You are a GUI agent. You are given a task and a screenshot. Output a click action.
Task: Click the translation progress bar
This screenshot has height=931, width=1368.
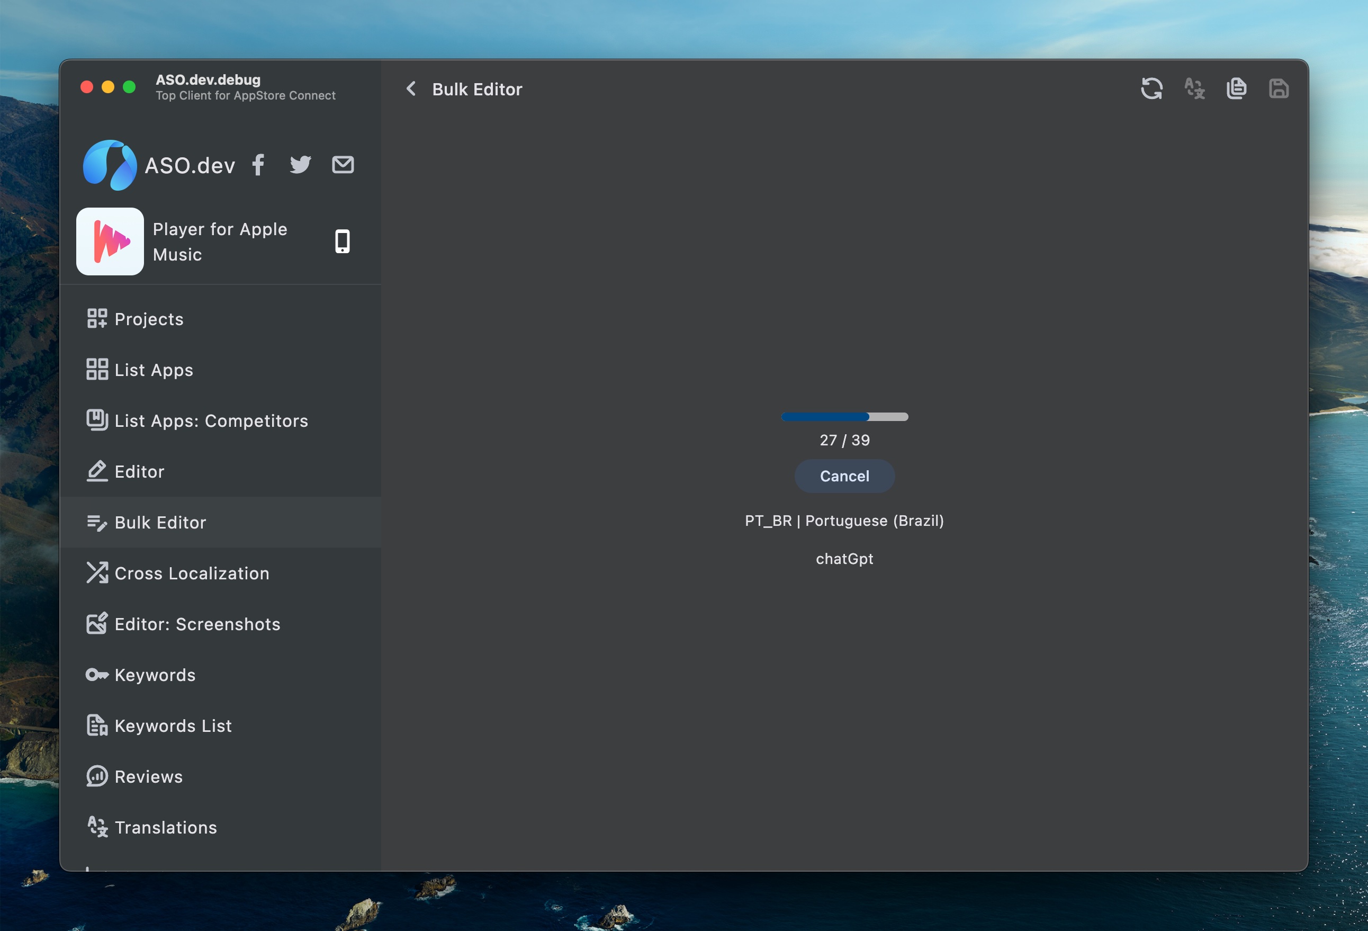844,416
